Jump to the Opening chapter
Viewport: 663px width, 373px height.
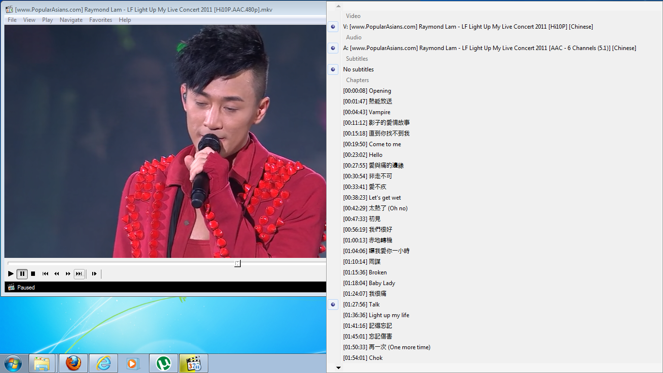click(x=495, y=91)
